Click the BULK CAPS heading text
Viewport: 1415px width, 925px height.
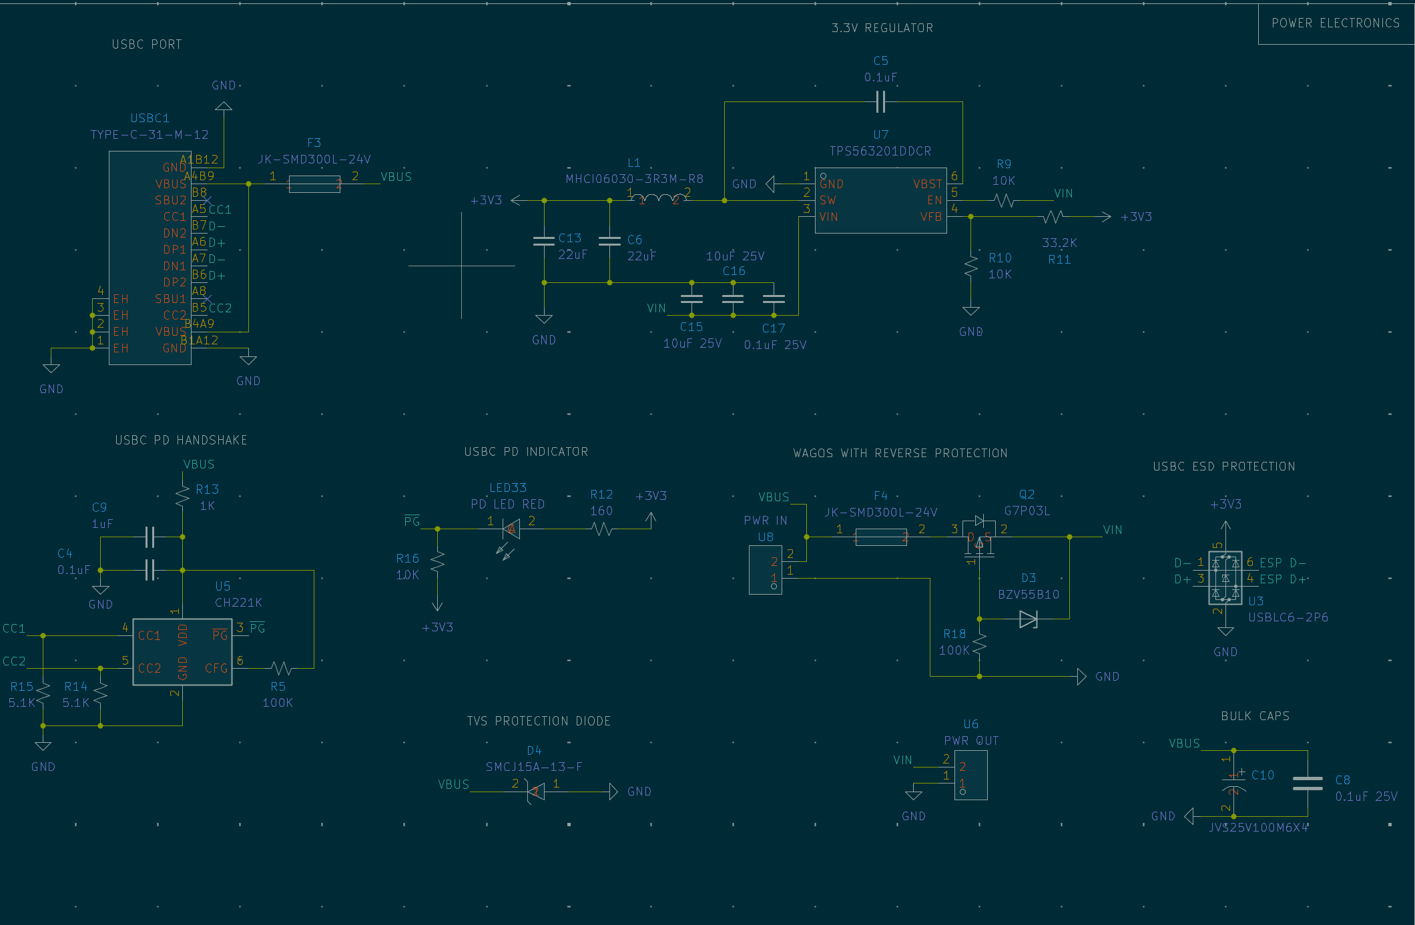click(1255, 716)
